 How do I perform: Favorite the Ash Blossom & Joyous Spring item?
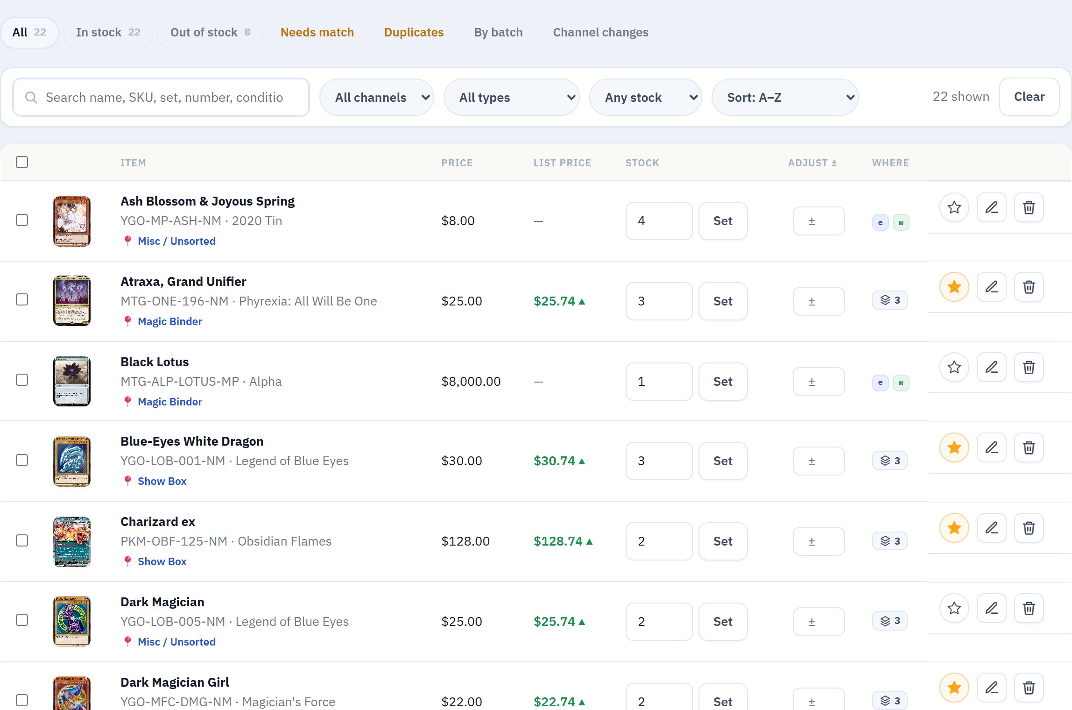pos(954,207)
